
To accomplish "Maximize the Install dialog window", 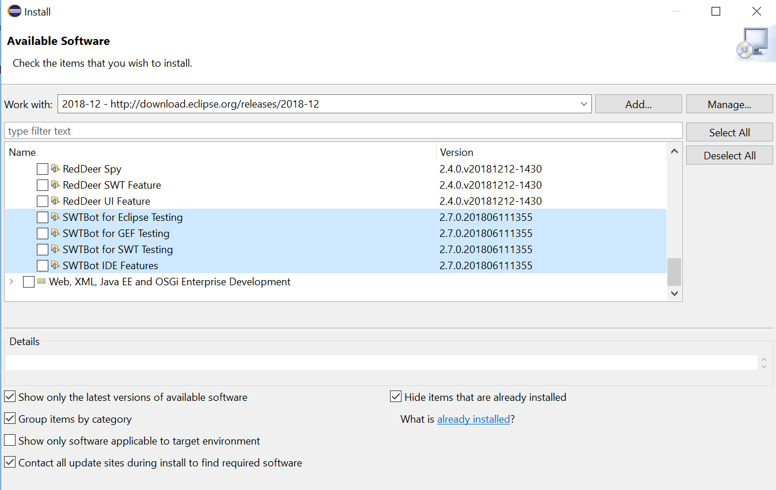I will (x=716, y=12).
